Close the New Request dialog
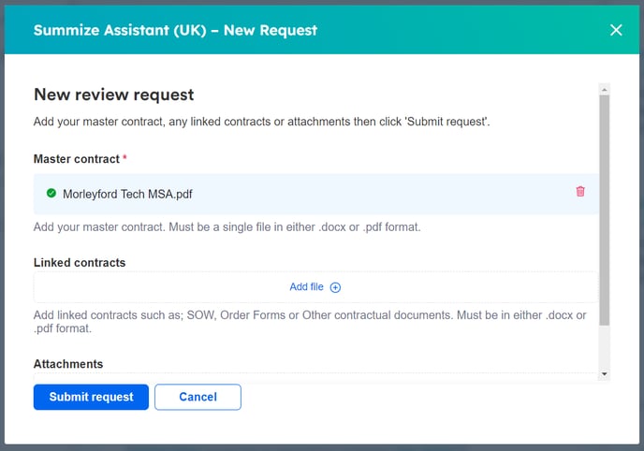Screen dimensions: 644x451 point(616,30)
